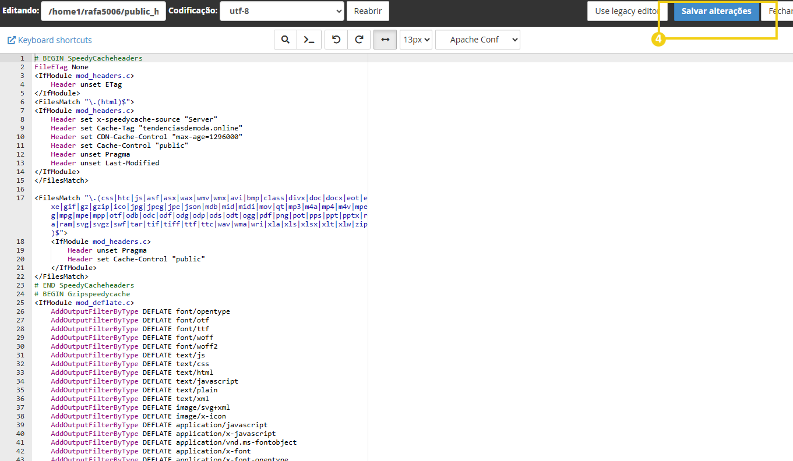
Task: Click the command-prompt icon in the editor toolbar
Action: [309, 40]
